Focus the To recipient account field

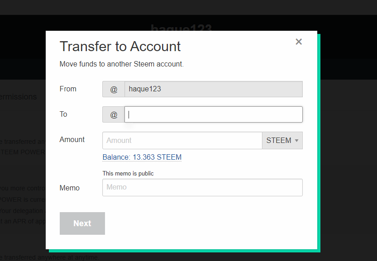point(214,114)
